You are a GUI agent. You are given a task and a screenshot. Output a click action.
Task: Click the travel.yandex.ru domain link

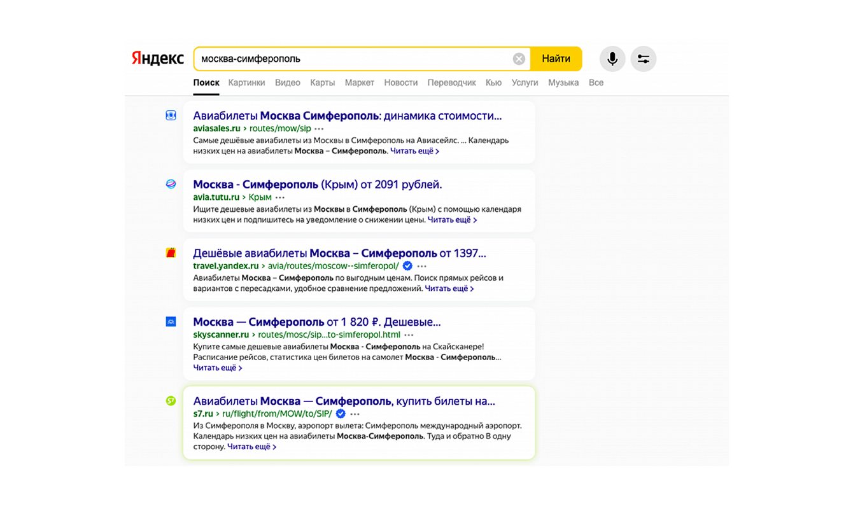226,266
